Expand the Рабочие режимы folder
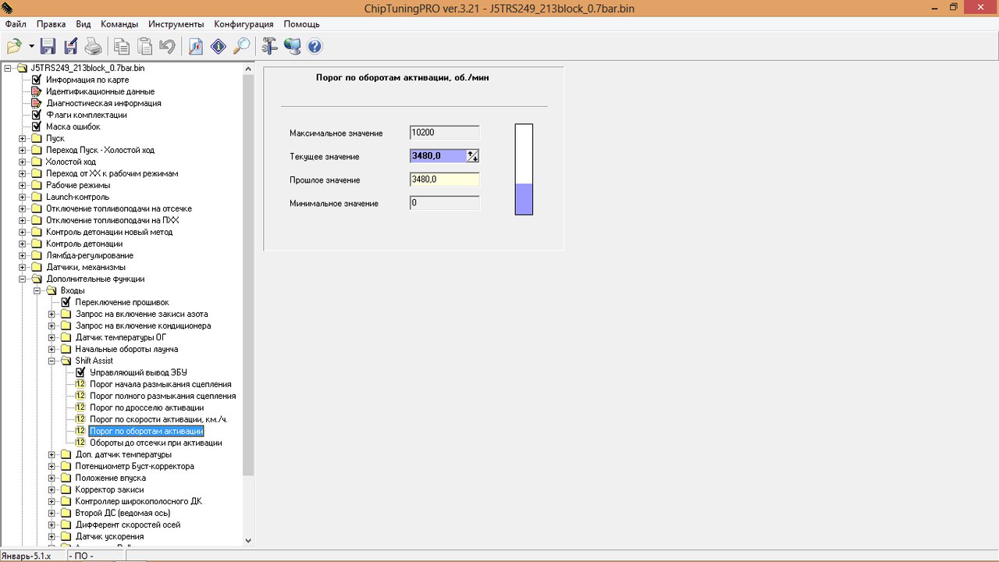 (x=23, y=185)
